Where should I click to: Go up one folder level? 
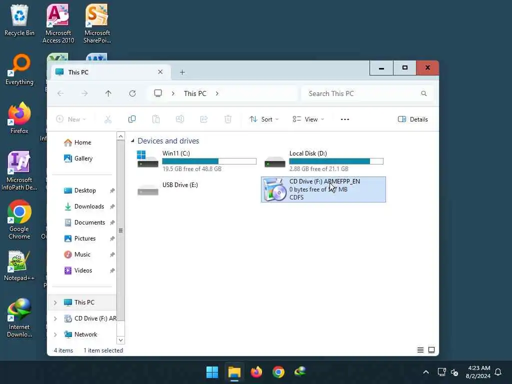point(108,93)
